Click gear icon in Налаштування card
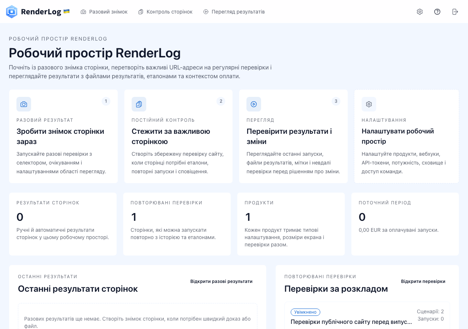This screenshot has height=329, width=468. pyautogui.click(x=369, y=104)
